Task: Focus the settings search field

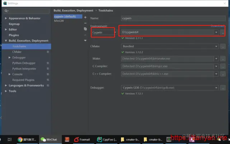Action: point(27,11)
